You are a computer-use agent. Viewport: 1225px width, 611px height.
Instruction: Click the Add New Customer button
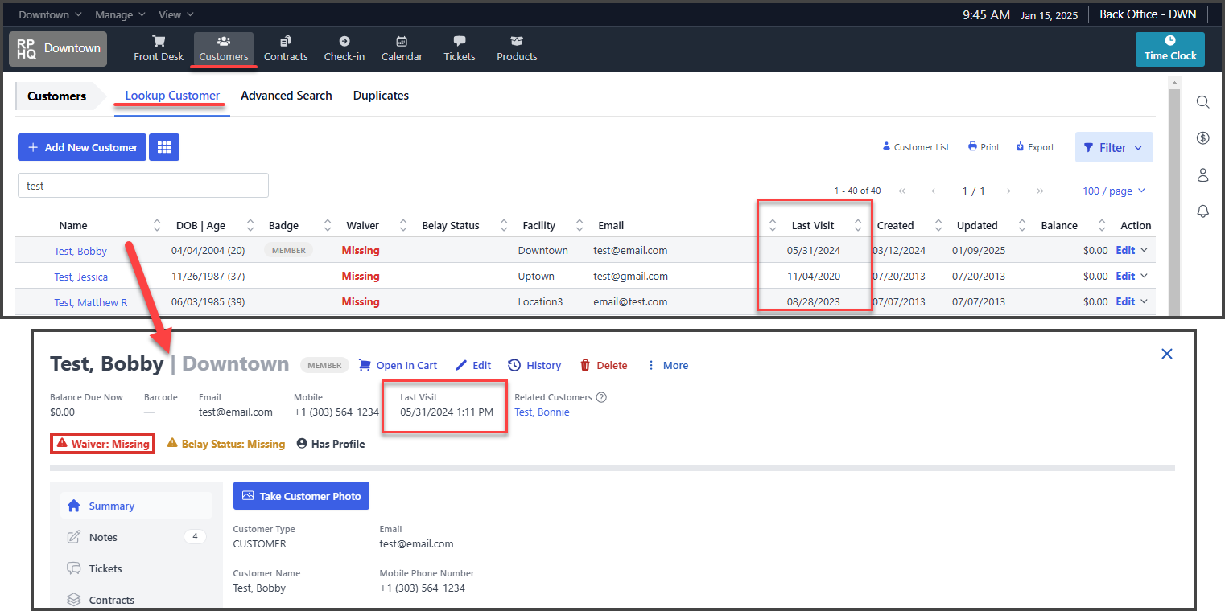tap(82, 147)
